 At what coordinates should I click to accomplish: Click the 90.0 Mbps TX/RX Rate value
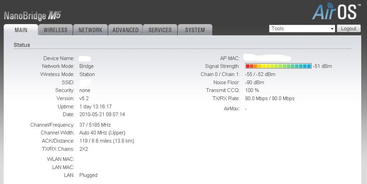click(270, 99)
